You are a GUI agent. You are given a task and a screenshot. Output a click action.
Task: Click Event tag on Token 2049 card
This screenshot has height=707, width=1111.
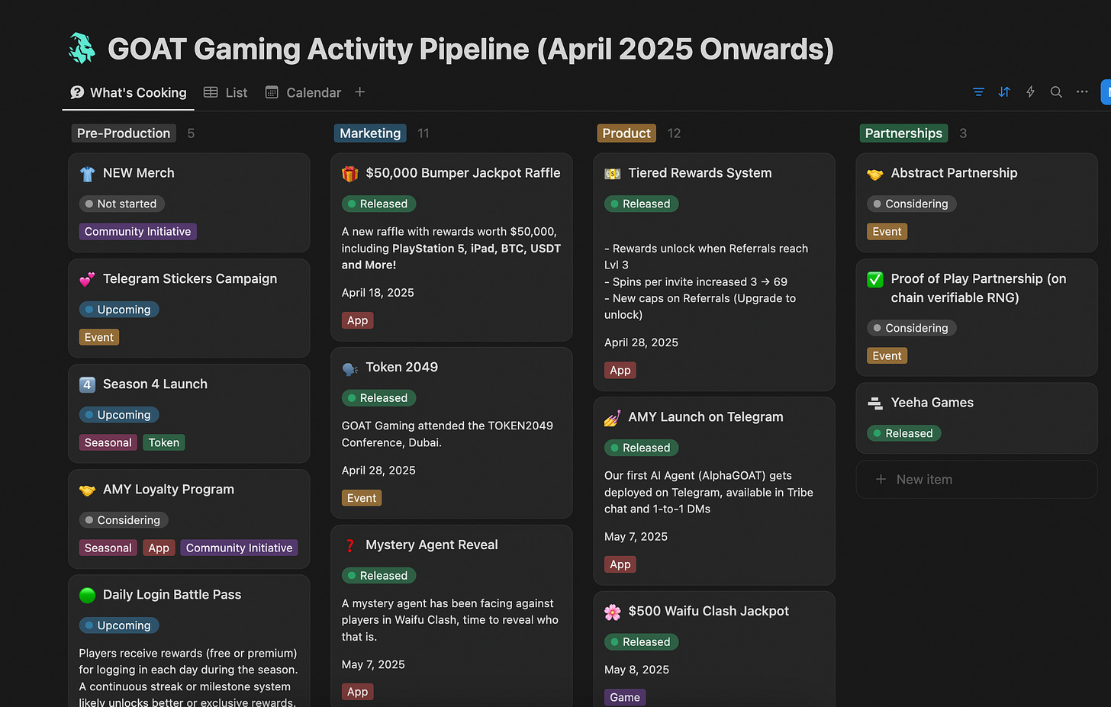coord(362,498)
